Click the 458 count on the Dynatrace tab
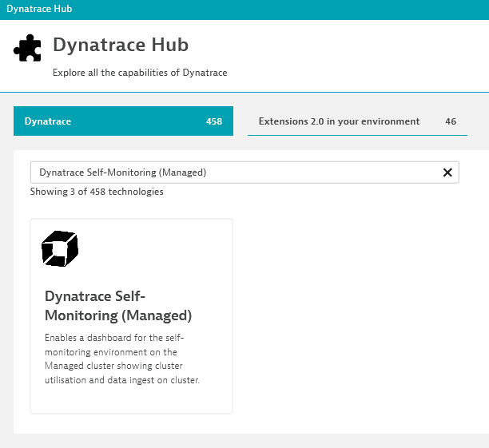 pyautogui.click(x=214, y=121)
